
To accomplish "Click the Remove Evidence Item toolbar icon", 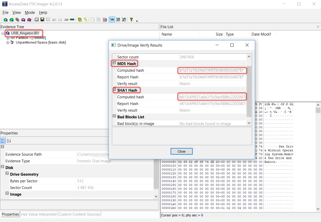I will [24, 19].
